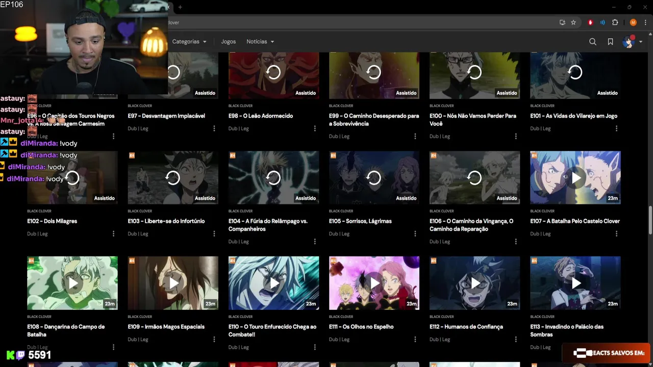This screenshot has width=653, height=367.
Task: Open title E97 – Desvantagem Implacável
Action: tap(166, 116)
